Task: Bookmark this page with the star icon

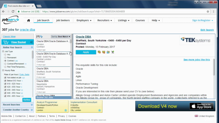Action: point(208,11)
